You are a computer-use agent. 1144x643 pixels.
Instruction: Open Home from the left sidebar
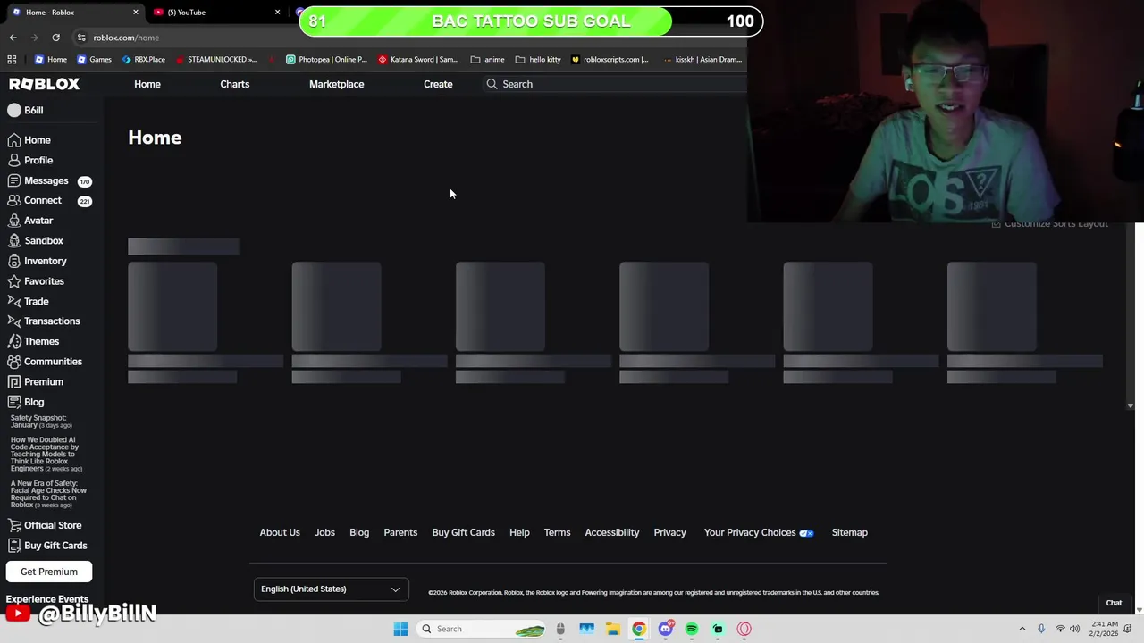click(29, 140)
